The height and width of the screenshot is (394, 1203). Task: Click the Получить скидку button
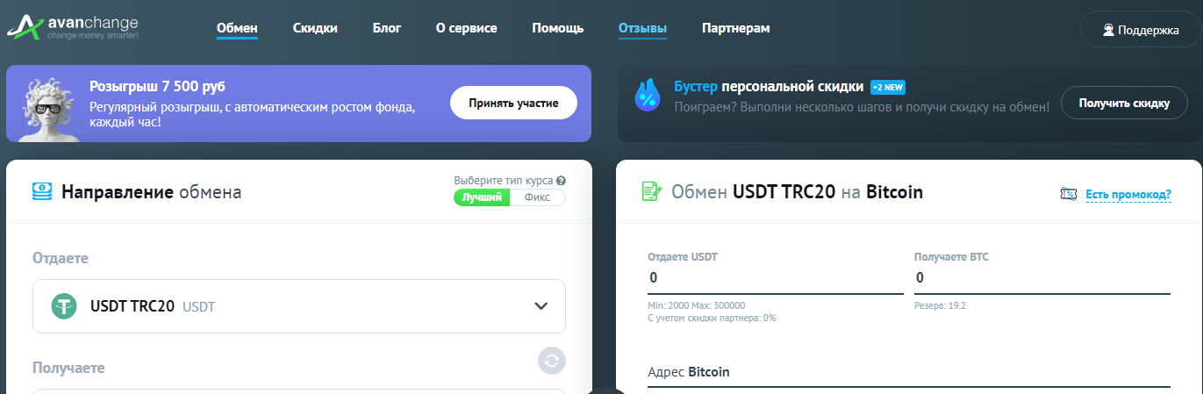click(1124, 104)
